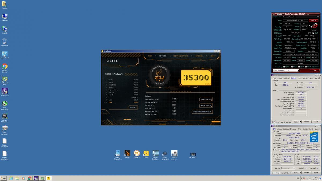Switch to the Sensors tab in GPU-Z

[x=285, y=17]
